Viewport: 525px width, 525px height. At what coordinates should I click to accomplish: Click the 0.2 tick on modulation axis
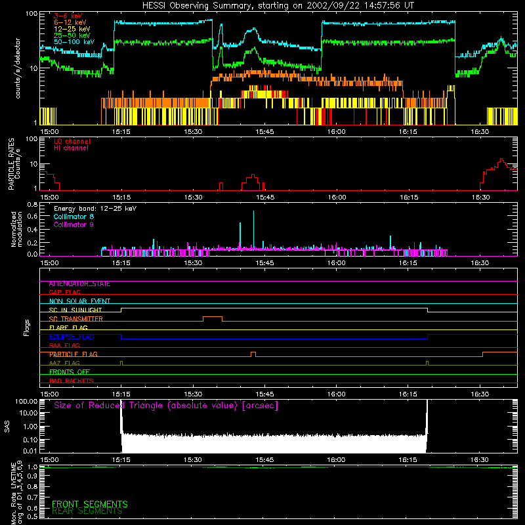click(x=32, y=242)
